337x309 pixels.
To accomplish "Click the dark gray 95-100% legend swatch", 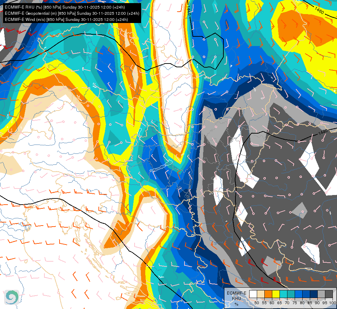I will 329,294.
